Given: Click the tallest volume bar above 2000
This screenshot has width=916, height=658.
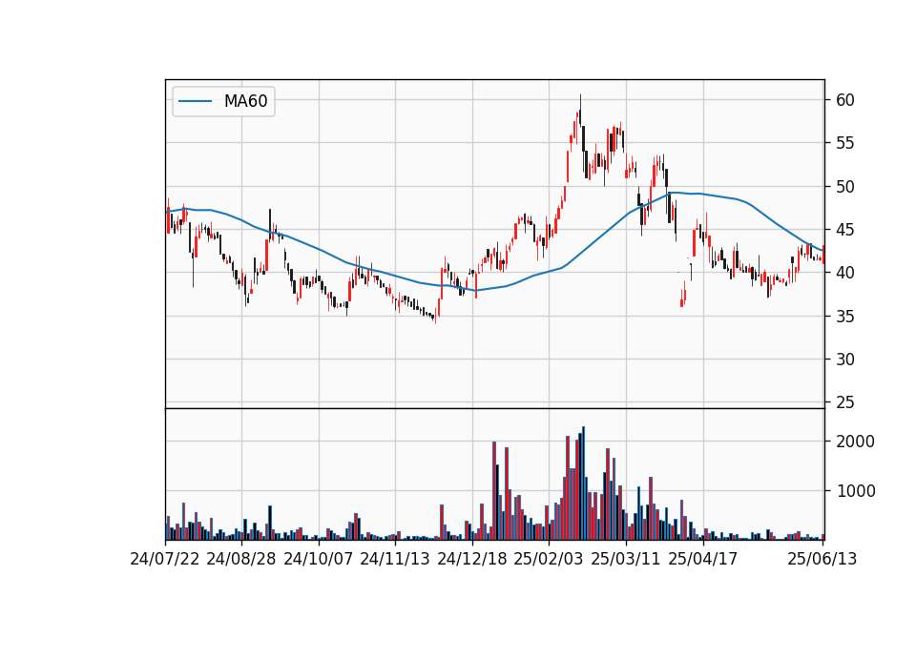Looking at the screenshot, I should [583, 483].
